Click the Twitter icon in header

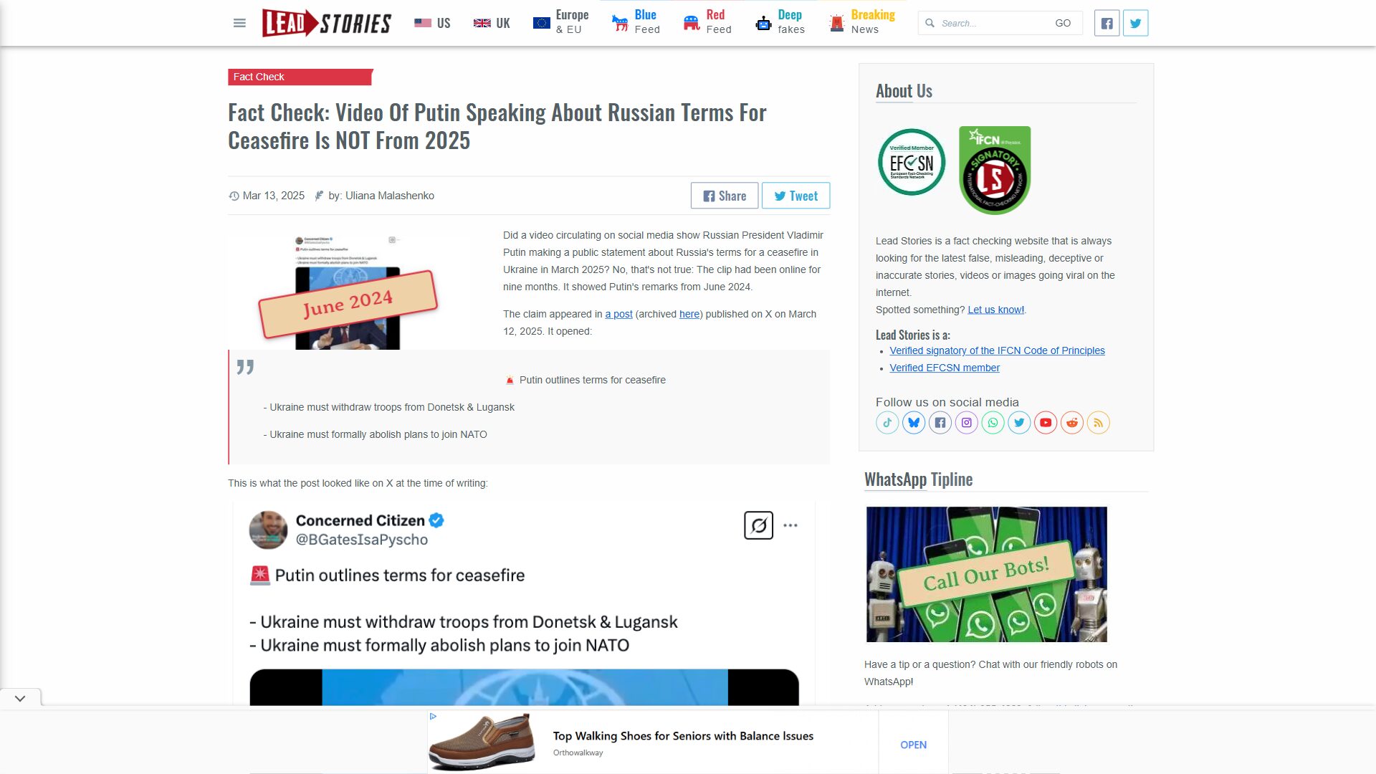pyautogui.click(x=1135, y=23)
